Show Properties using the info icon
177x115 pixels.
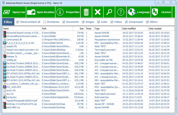click(68, 12)
